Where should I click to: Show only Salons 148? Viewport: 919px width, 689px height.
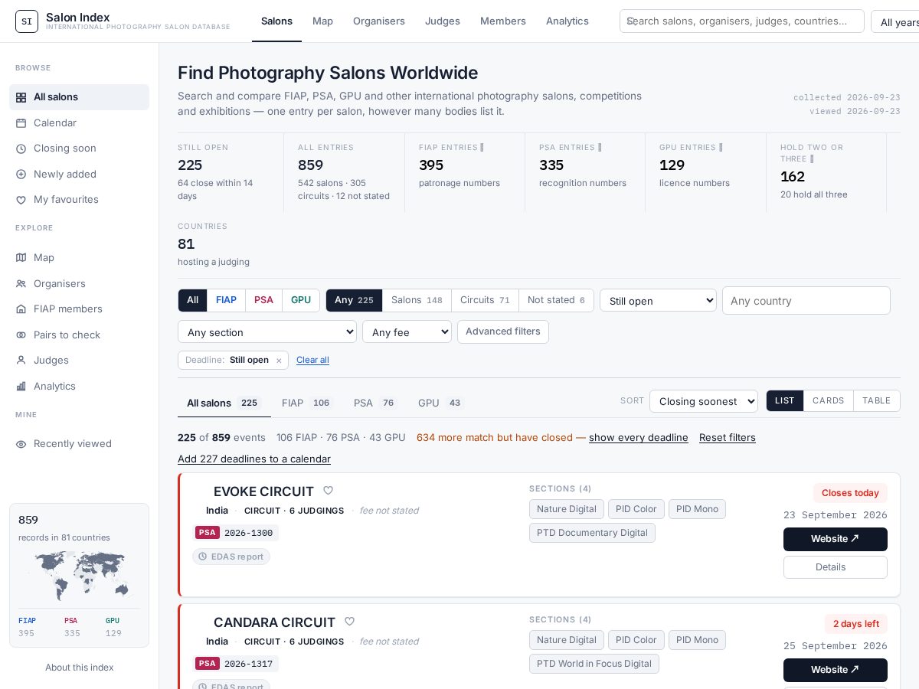click(417, 300)
